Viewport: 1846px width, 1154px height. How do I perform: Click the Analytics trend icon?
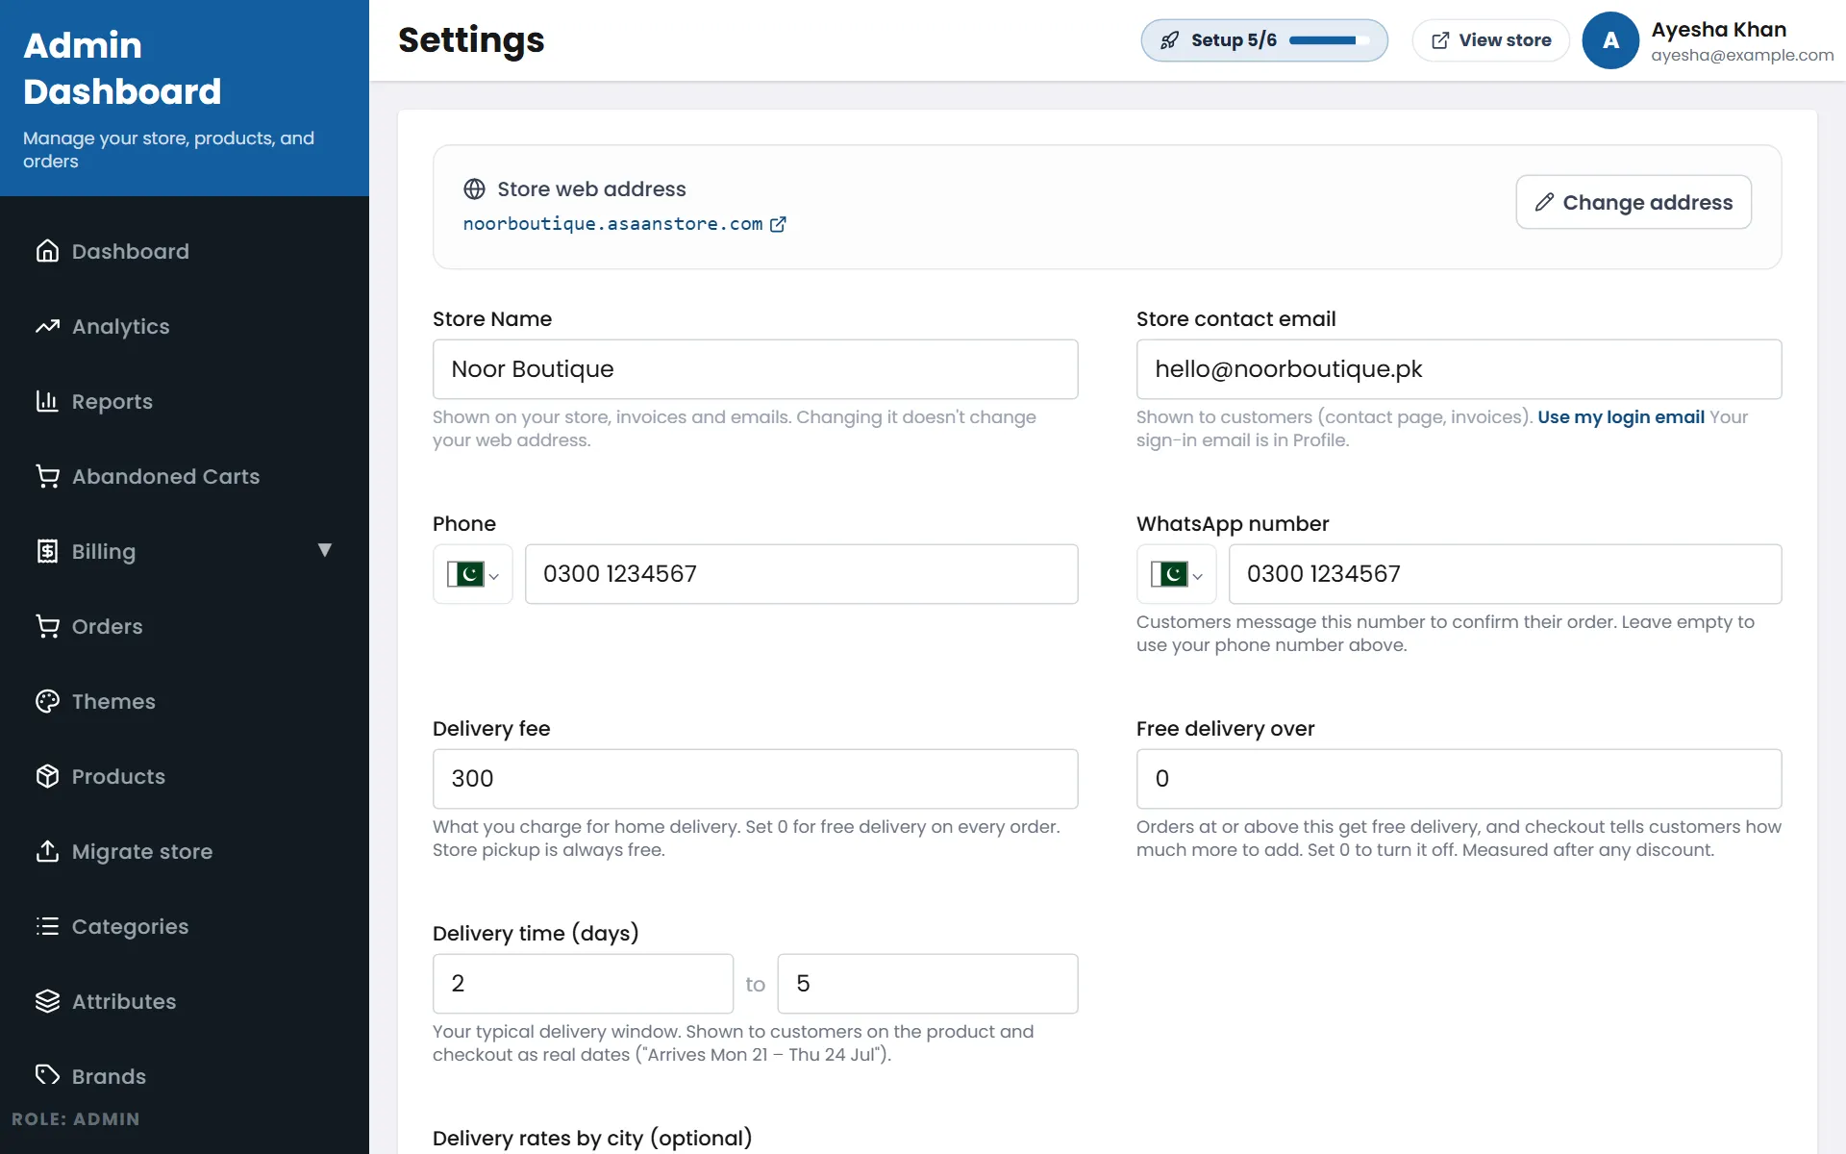pos(47,326)
